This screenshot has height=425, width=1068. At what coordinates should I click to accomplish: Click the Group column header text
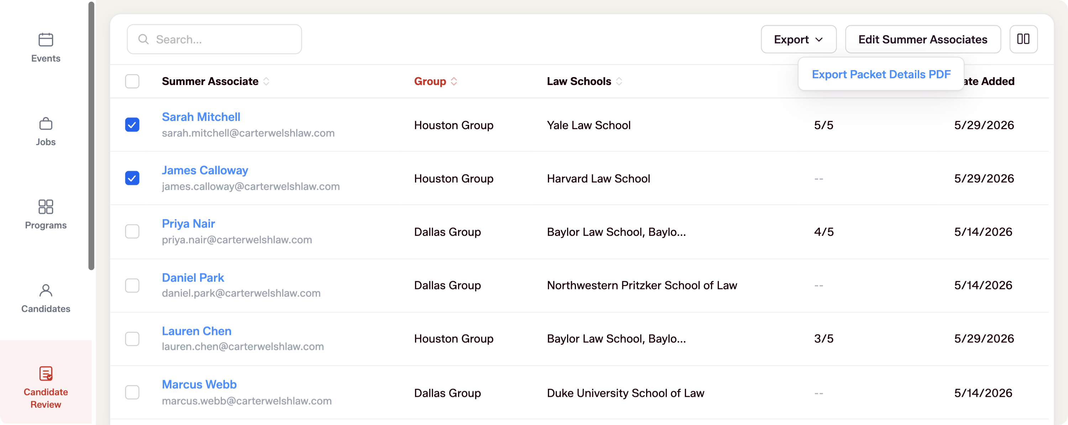[x=430, y=81]
